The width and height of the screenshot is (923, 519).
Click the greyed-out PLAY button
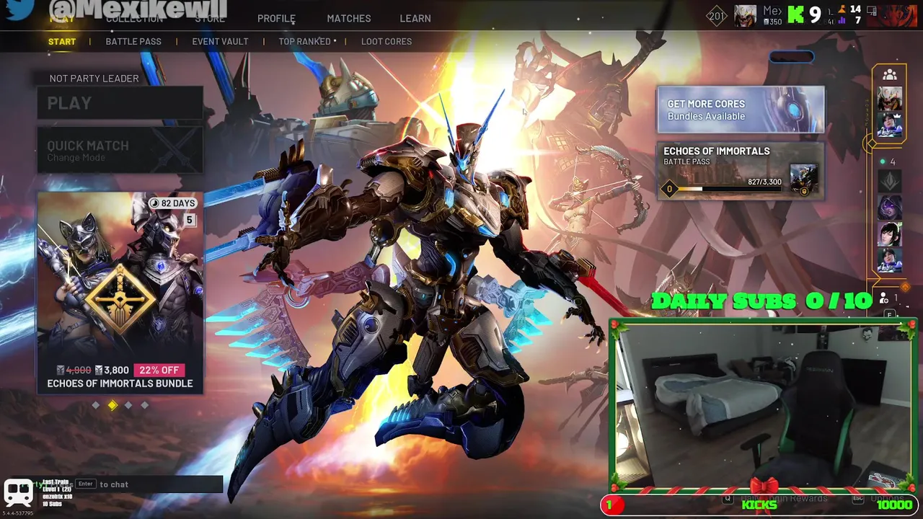pyautogui.click(x=120, y=103)
